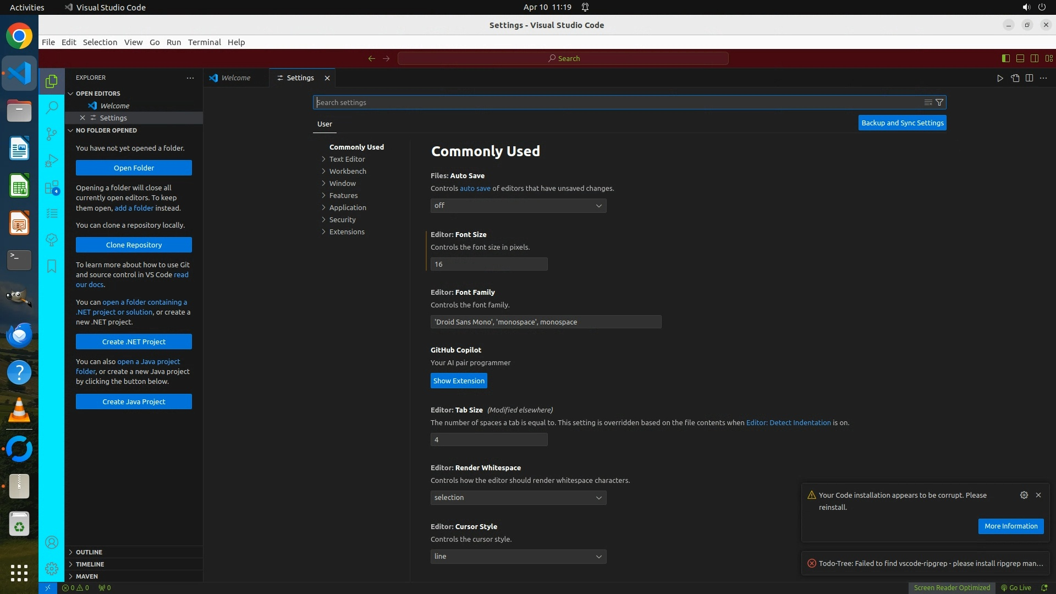Open the Accounts icon in activity bar

pyautogui.click(x=52, y=543)
